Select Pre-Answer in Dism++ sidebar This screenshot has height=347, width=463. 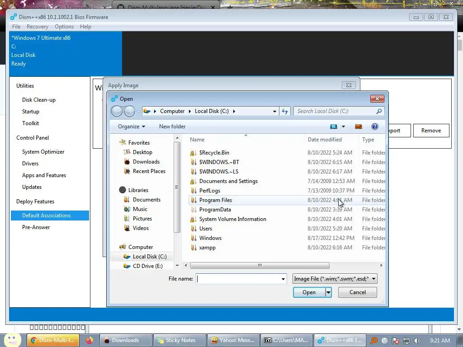(x=36, y=227)
